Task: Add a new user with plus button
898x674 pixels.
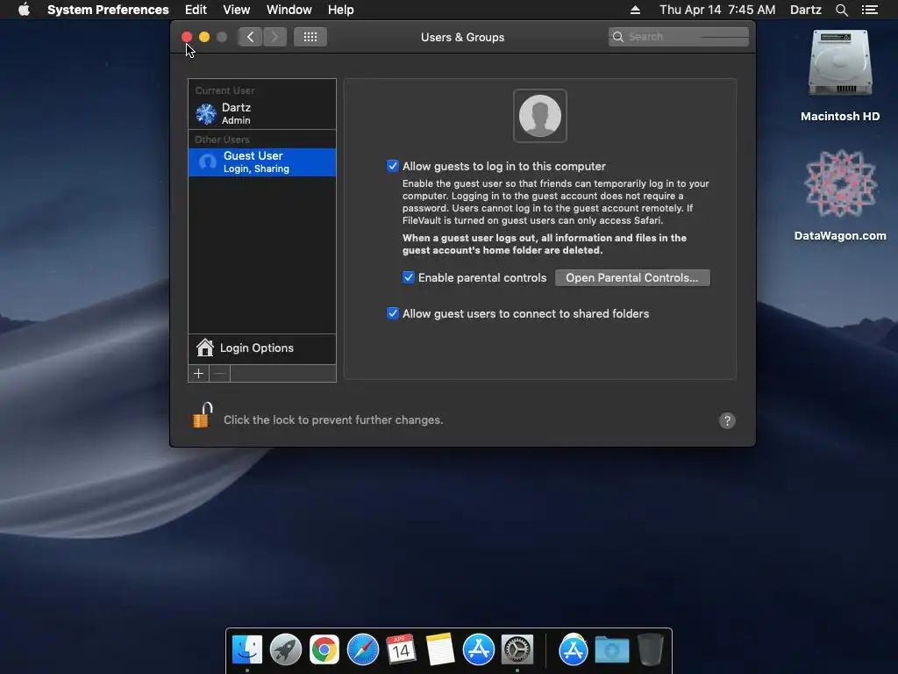Action: [199, 374]
